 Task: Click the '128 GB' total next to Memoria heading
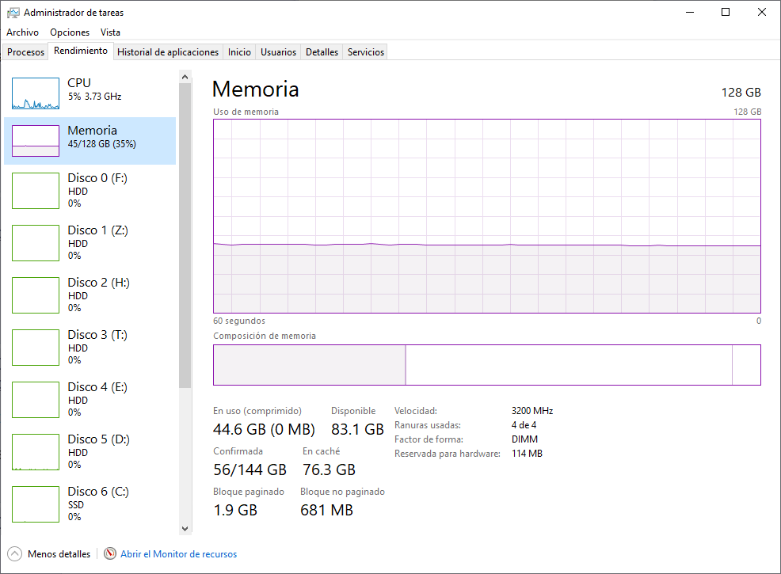tap(741, 92)
